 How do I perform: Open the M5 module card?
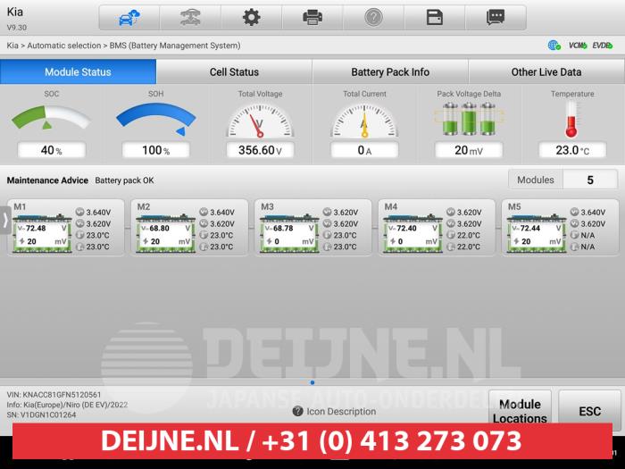point(560,227)
